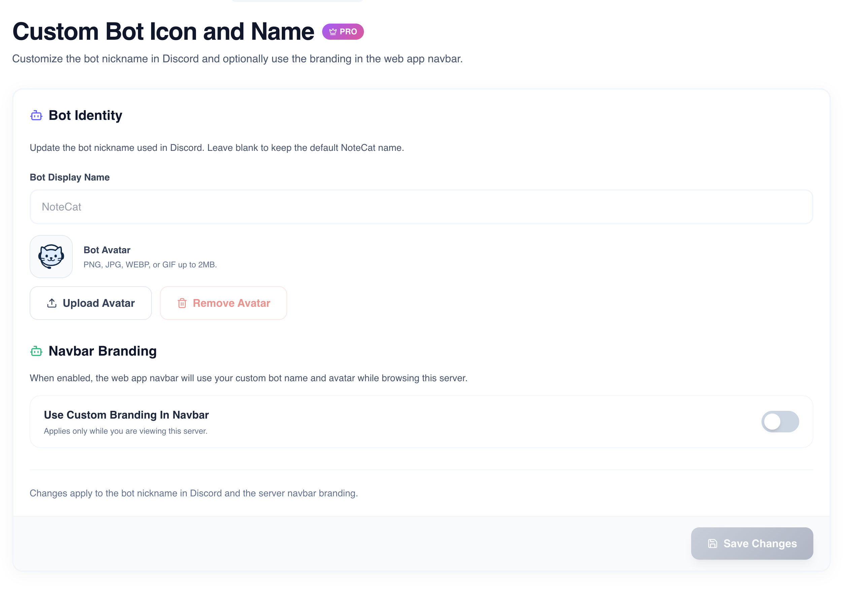Click the Bot Avatar label text

point(107,250)
